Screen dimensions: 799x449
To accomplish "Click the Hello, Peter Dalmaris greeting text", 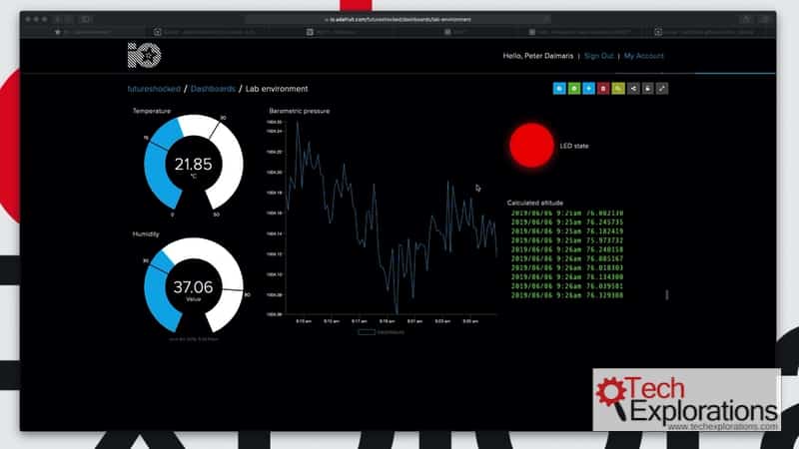I will click(x=537, y=56).
